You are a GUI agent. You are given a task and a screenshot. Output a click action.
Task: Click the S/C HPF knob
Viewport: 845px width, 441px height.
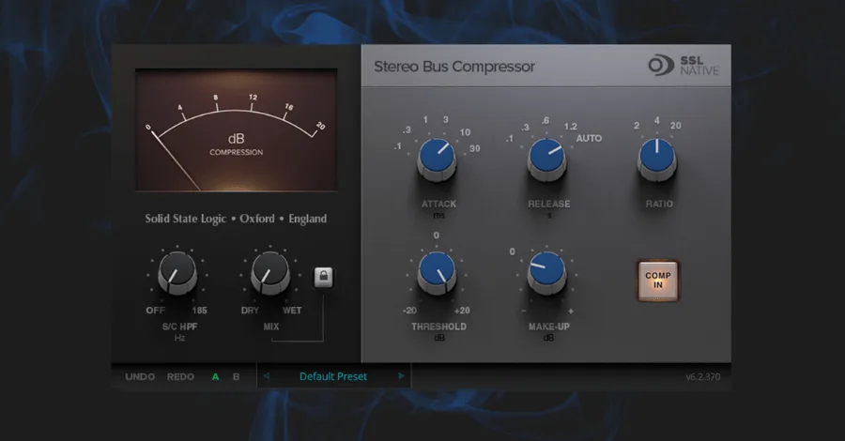pos(177,272)
